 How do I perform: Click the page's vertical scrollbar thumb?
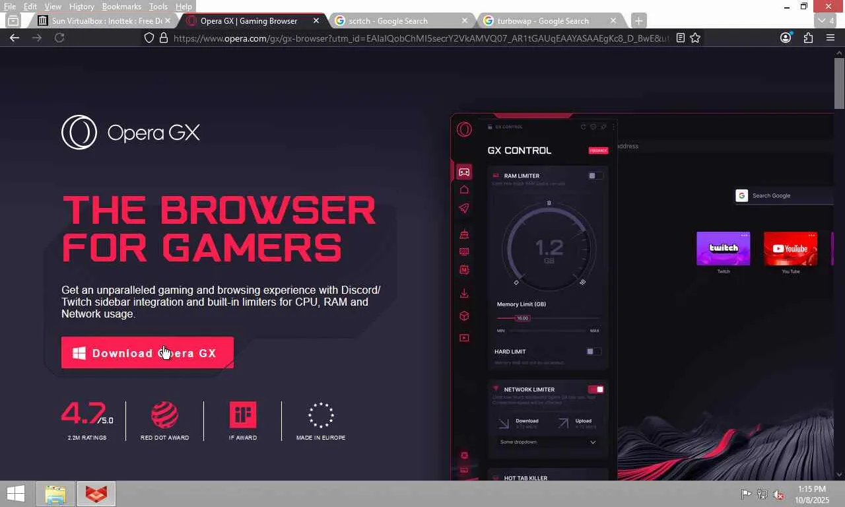coord(839,83)
